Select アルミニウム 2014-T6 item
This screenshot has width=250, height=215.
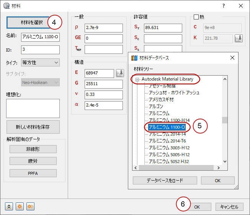tap(167, 141)
